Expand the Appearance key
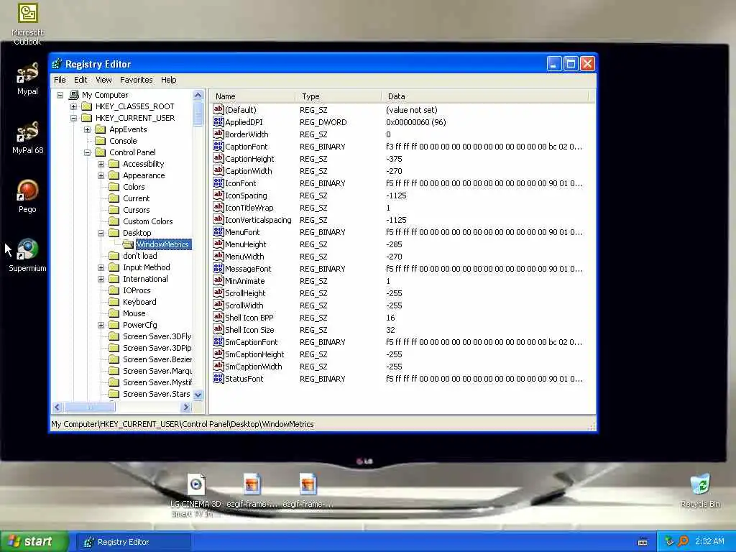This screenshot has height=552, width=736. (x=101, y=175)
